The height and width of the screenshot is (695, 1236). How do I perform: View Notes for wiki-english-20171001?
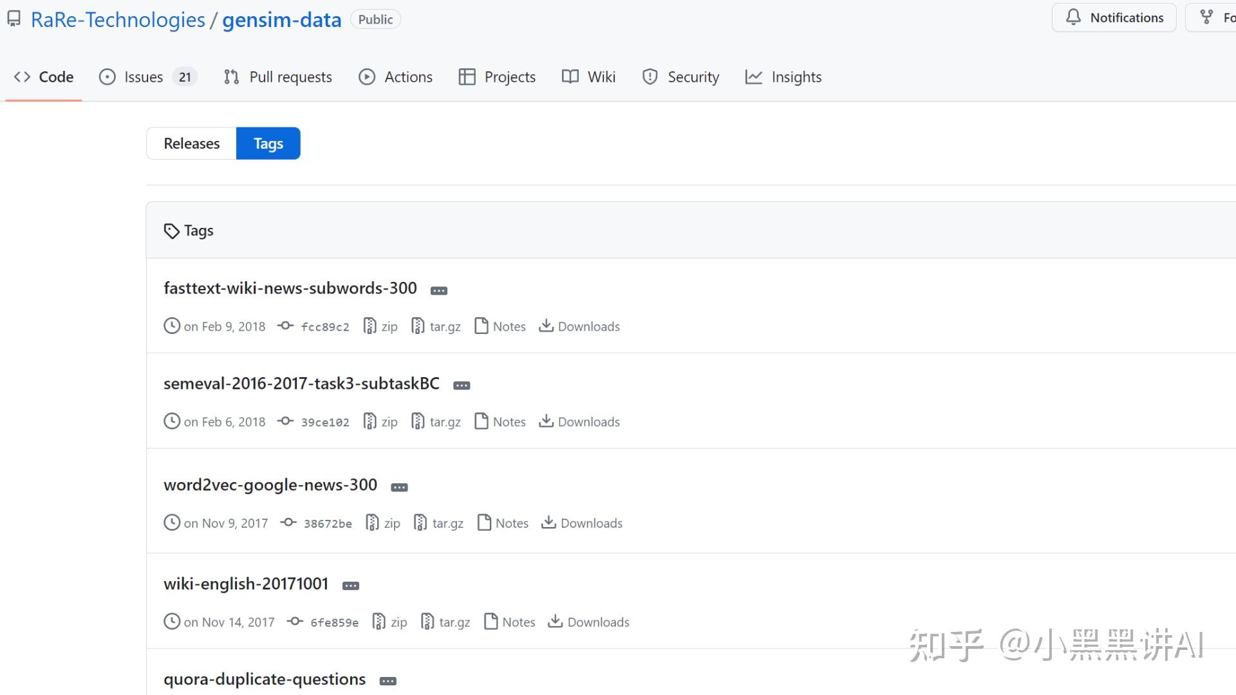[x=509, y=622]
